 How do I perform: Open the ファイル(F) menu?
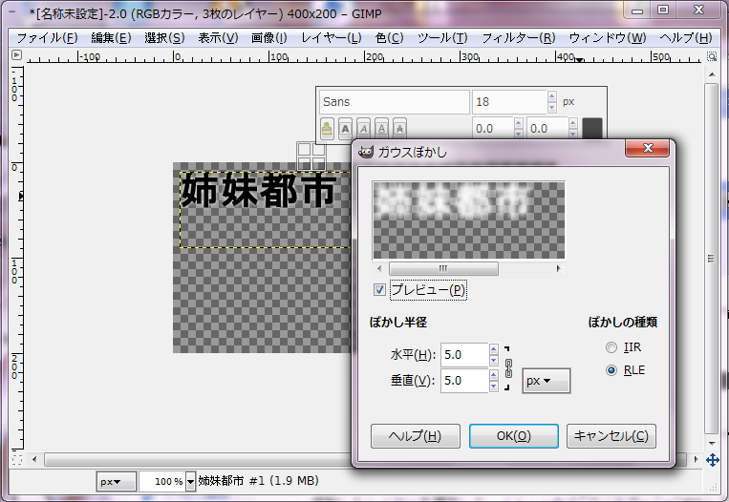point(47,37)
